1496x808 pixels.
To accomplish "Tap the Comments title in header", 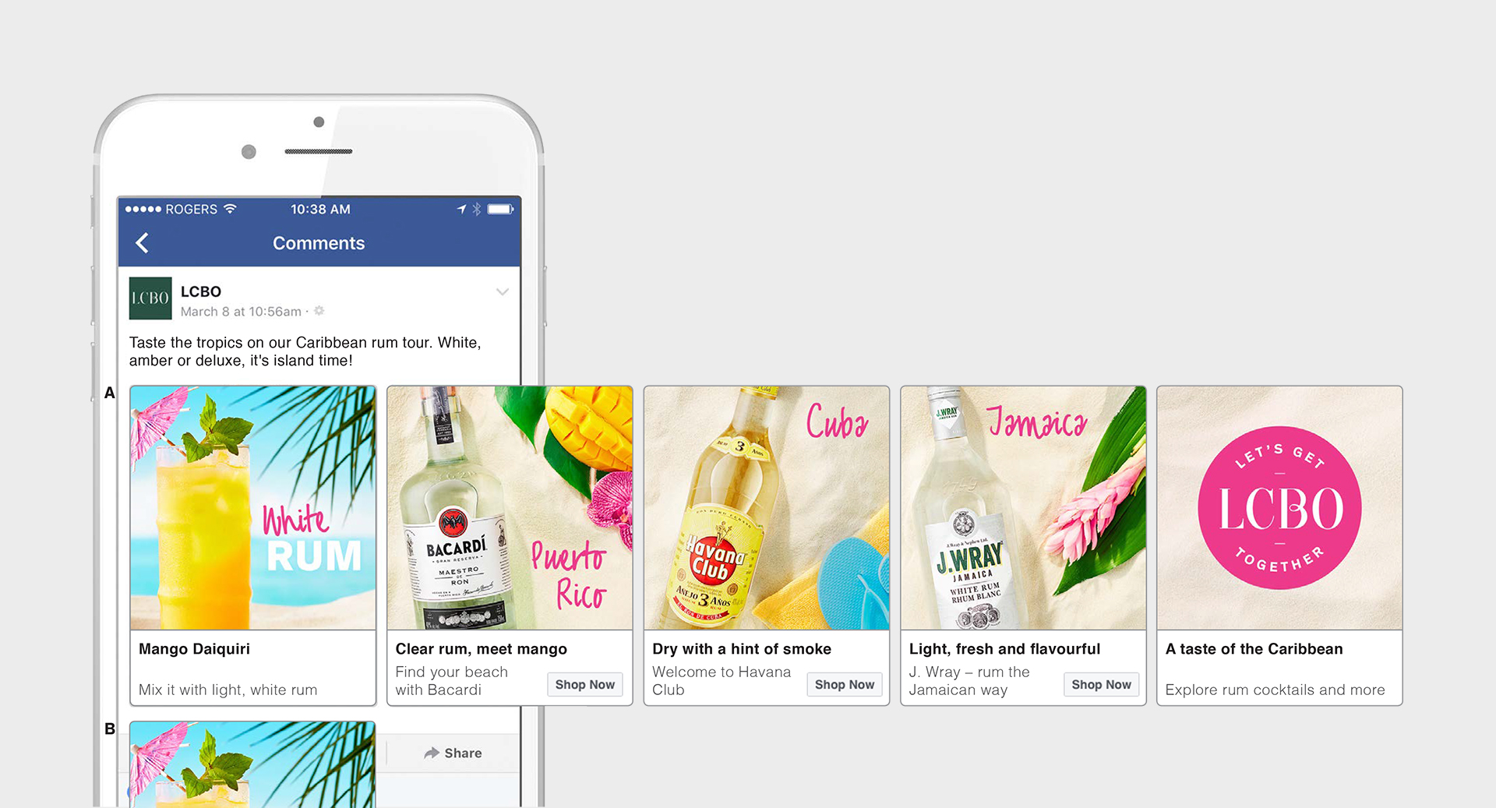I will tap(319, 243).
